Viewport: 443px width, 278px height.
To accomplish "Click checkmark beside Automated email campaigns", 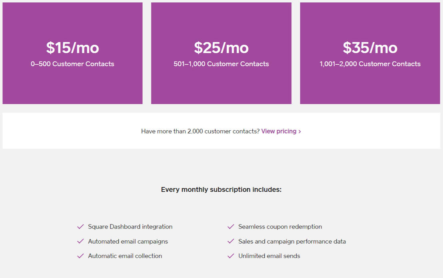I will coord(80,241).
